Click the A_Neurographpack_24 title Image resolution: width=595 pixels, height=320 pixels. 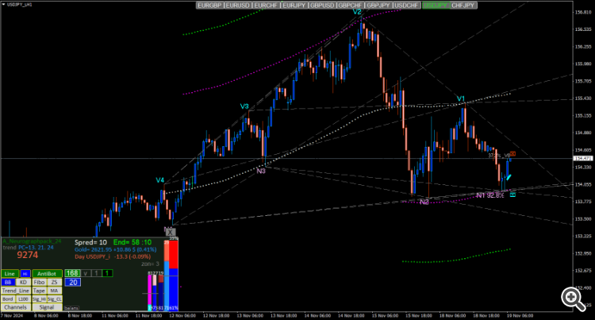tap(32, 241)
